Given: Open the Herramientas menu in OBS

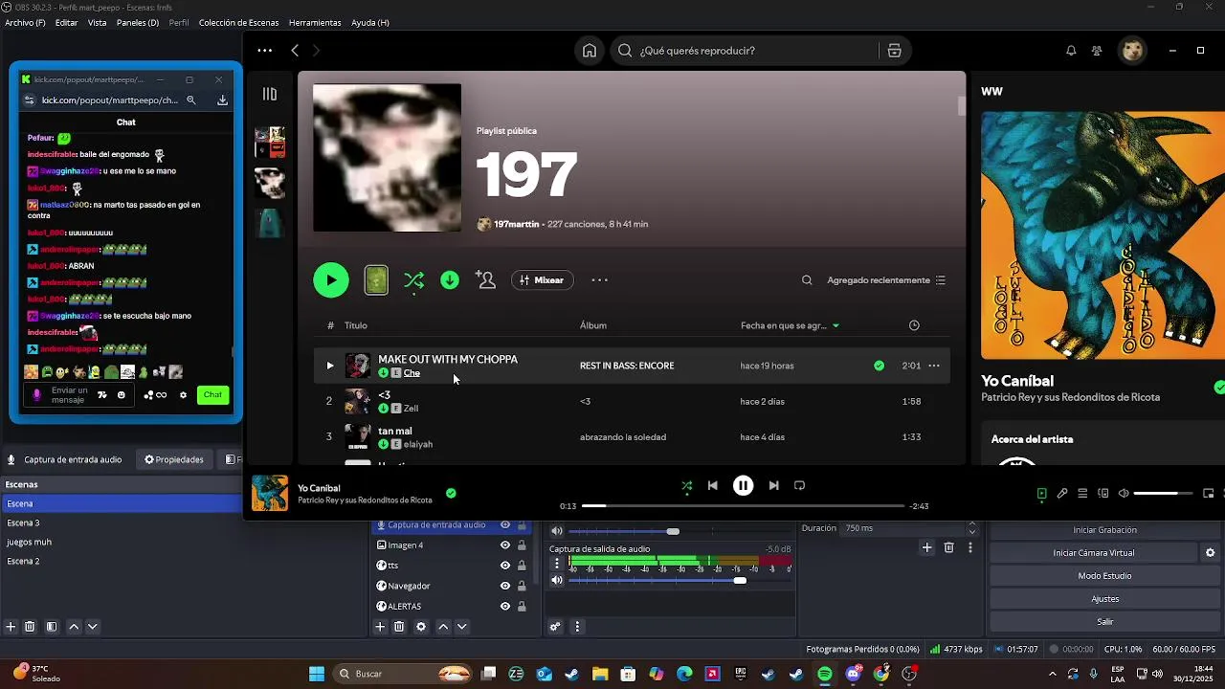Looking at the screenshot, I should click(x=315, y=23).
